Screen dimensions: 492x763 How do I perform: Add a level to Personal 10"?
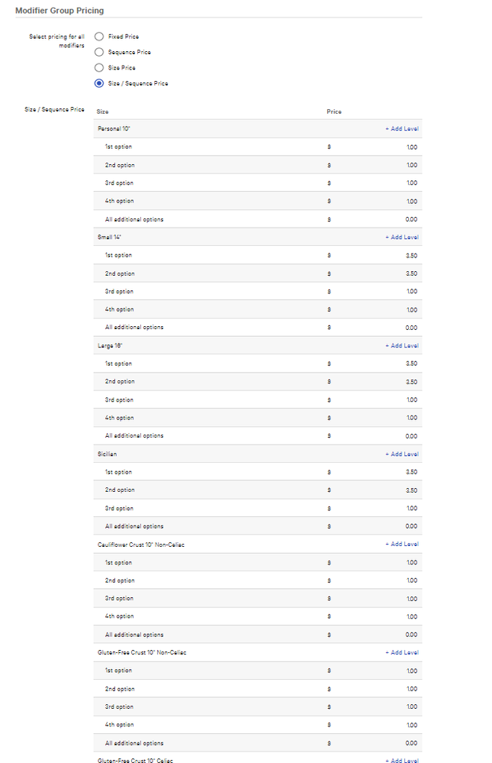401,129
